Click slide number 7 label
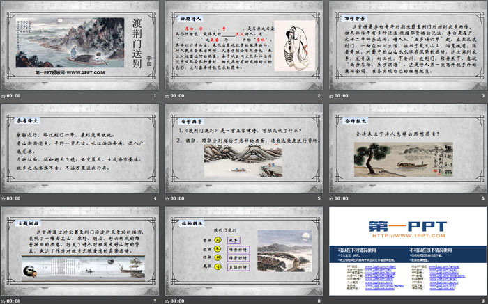 (155, 301)
